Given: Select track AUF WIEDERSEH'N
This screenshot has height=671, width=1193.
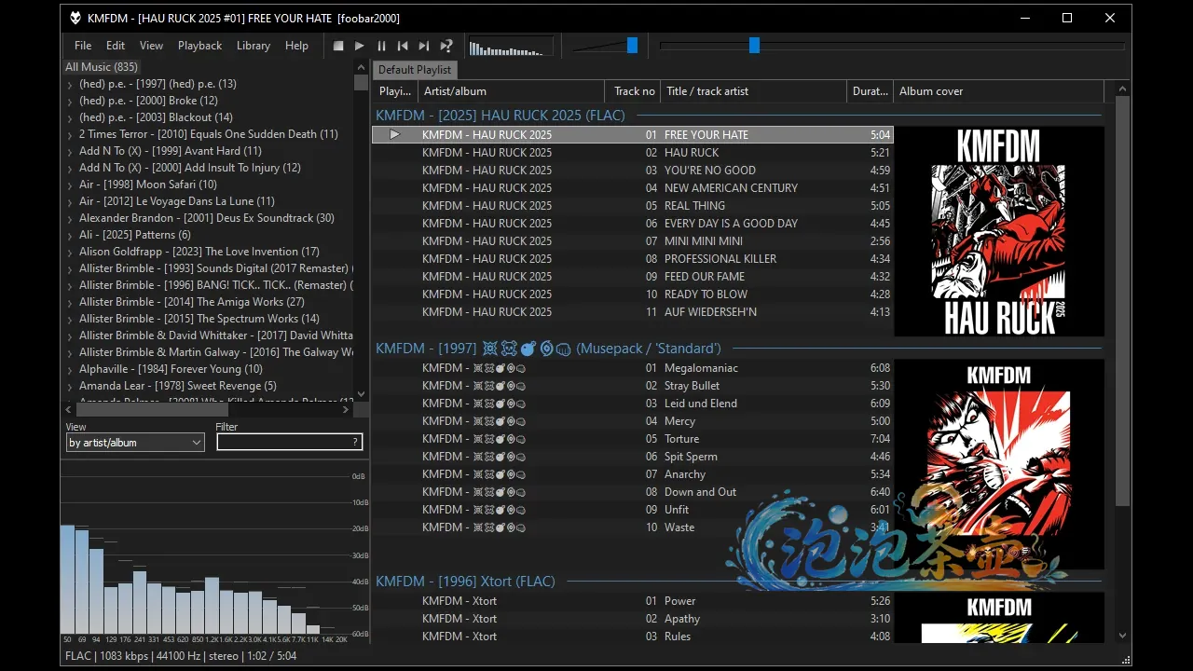Looking at the screenshot, I should coord(633,311).
